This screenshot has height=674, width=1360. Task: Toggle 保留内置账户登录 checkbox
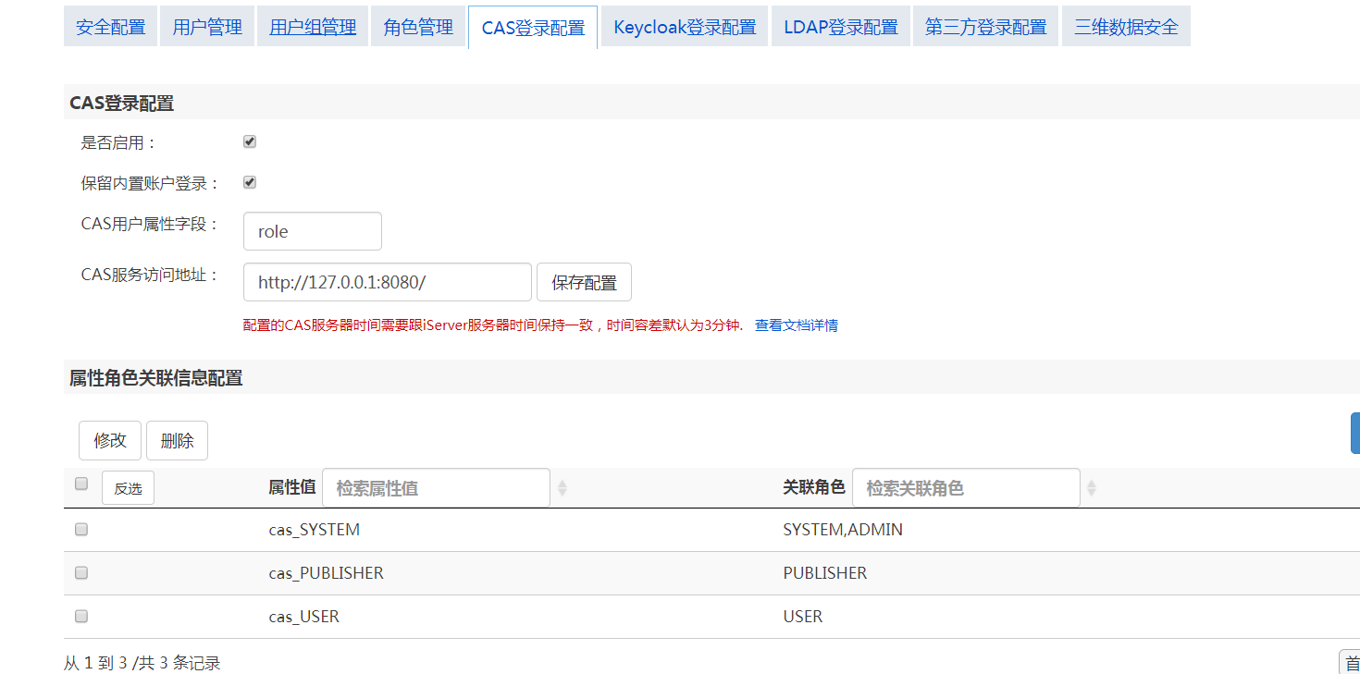point(250,183)
